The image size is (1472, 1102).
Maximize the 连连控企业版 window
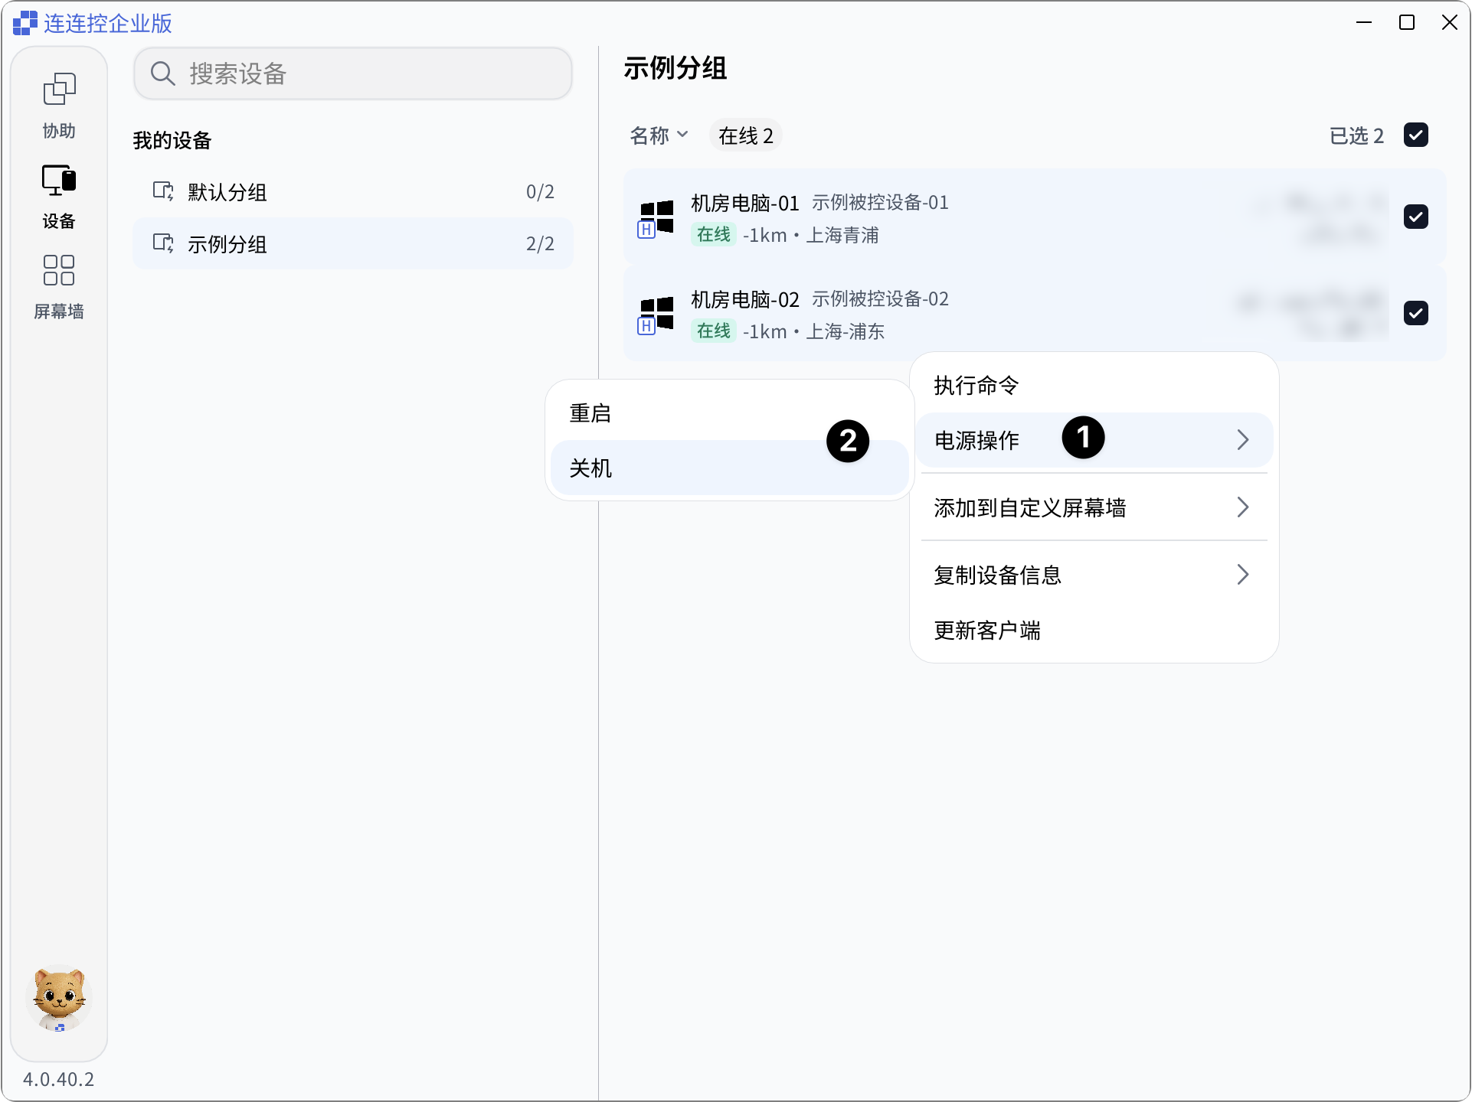pyautogui.click(x=1407, y=22)
